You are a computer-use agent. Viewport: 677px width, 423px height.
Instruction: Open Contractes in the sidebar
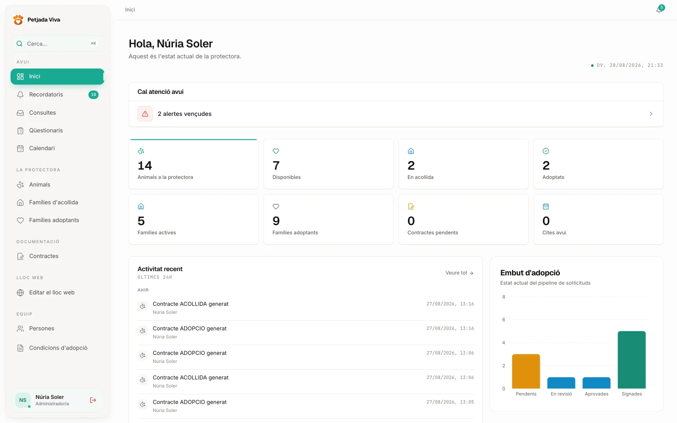point(58,256)
